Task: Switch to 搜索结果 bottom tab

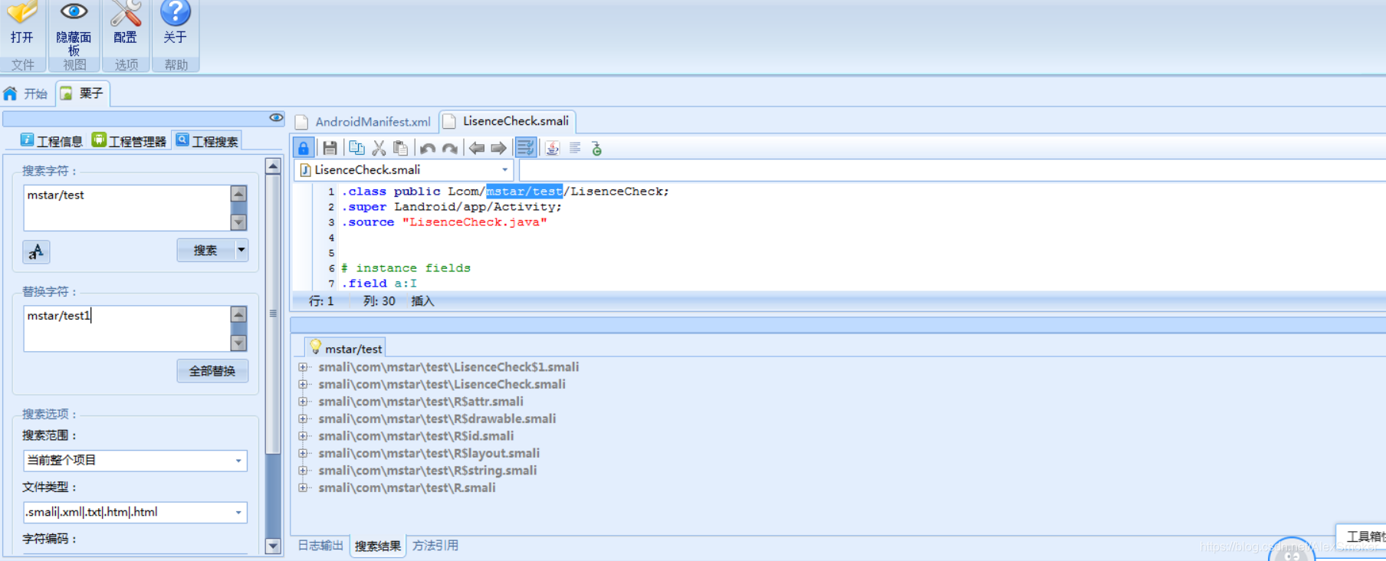Action: click(378, 546)
